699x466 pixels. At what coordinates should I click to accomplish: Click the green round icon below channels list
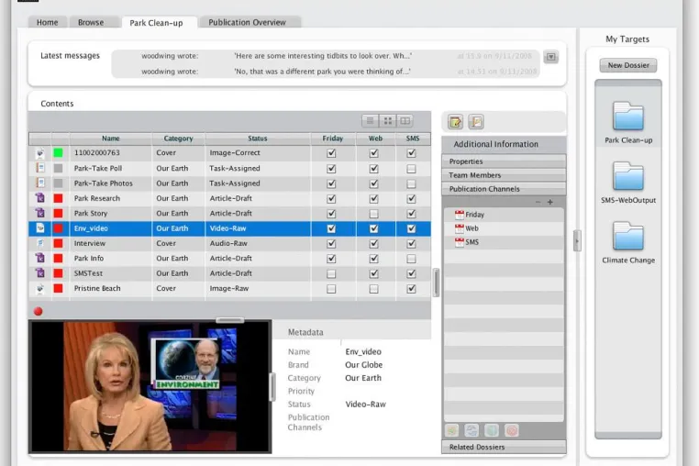pyautogui.click(x=452, y=430)
